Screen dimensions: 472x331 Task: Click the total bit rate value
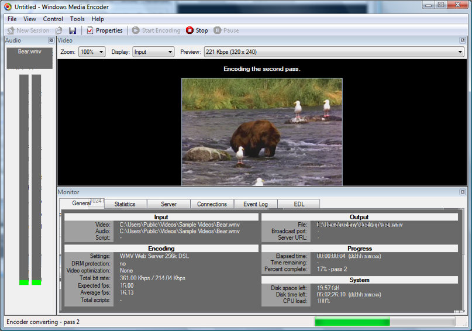click(153, 278)
